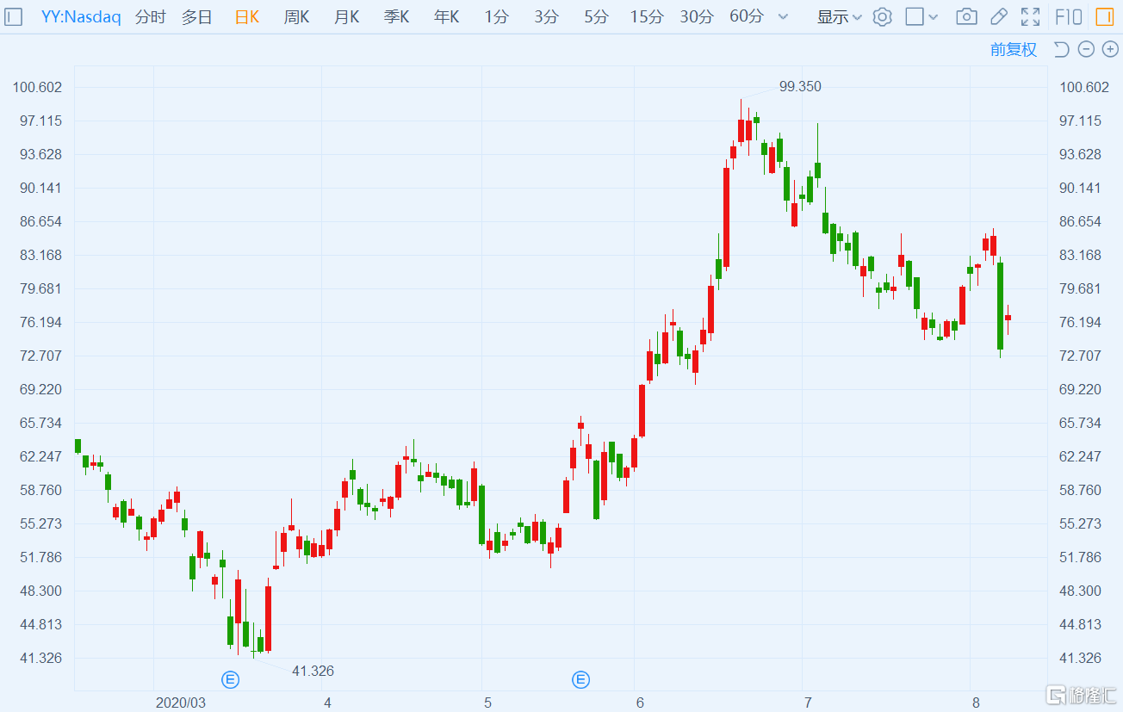Take a chart screenshot with camera icon
The image size is (1123, 712).
(x=966, y=17)
